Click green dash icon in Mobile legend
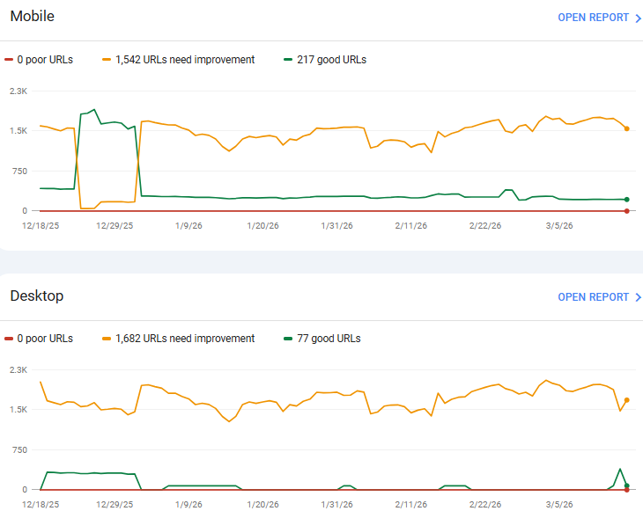Viewport: 643px width, 511px height. (288, 60)
